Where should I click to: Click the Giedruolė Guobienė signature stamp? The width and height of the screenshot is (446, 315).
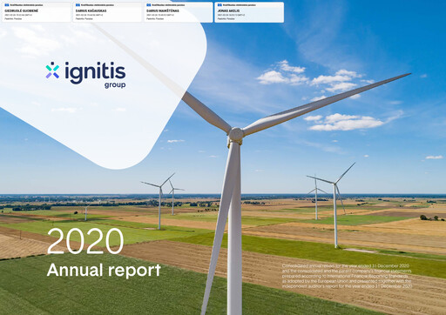tap(37, 12)
